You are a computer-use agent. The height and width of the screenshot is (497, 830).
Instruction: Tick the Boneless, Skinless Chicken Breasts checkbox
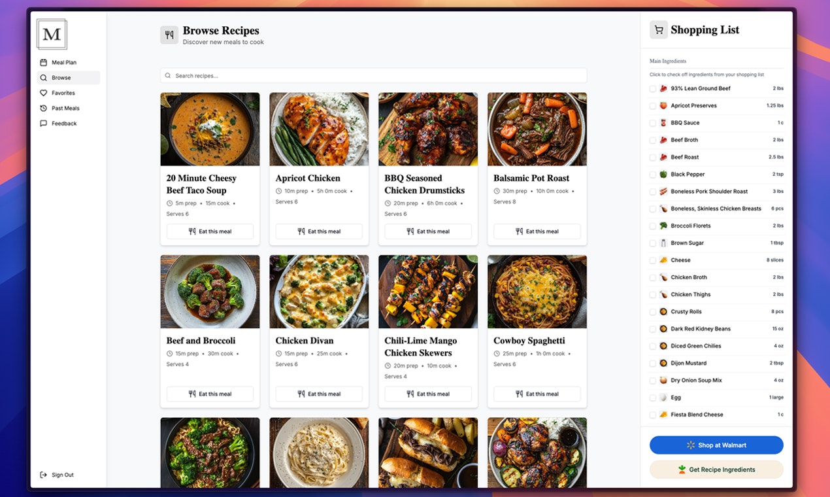pyautogui.click(x=653, y=209)
